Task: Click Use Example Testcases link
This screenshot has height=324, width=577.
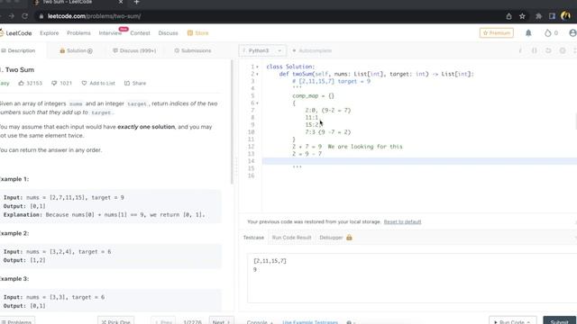Action: pyautogui.click(x=310, y=322)
